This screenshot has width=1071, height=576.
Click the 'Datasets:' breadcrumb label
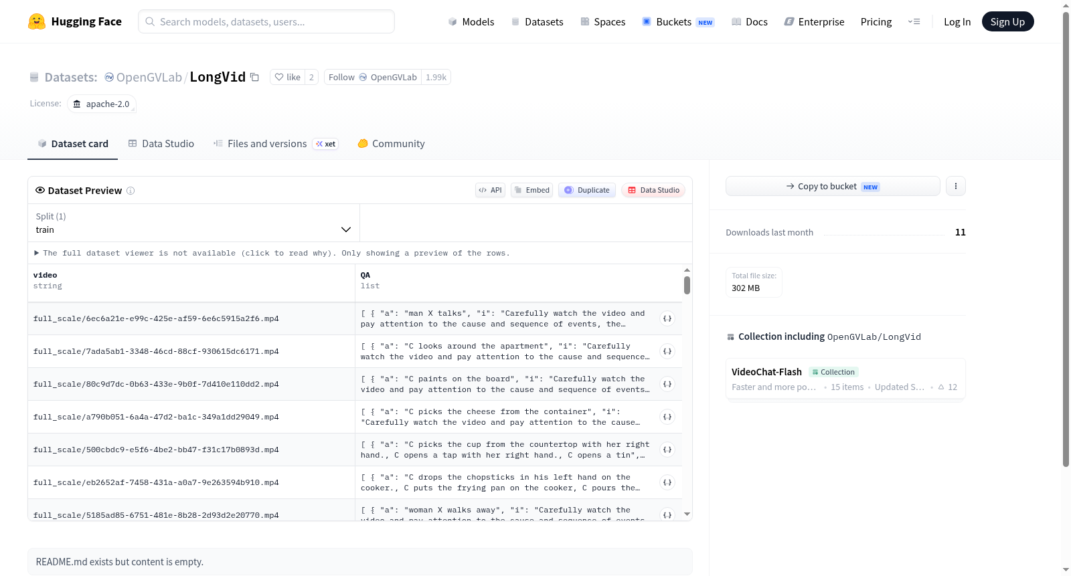[71, 78]
